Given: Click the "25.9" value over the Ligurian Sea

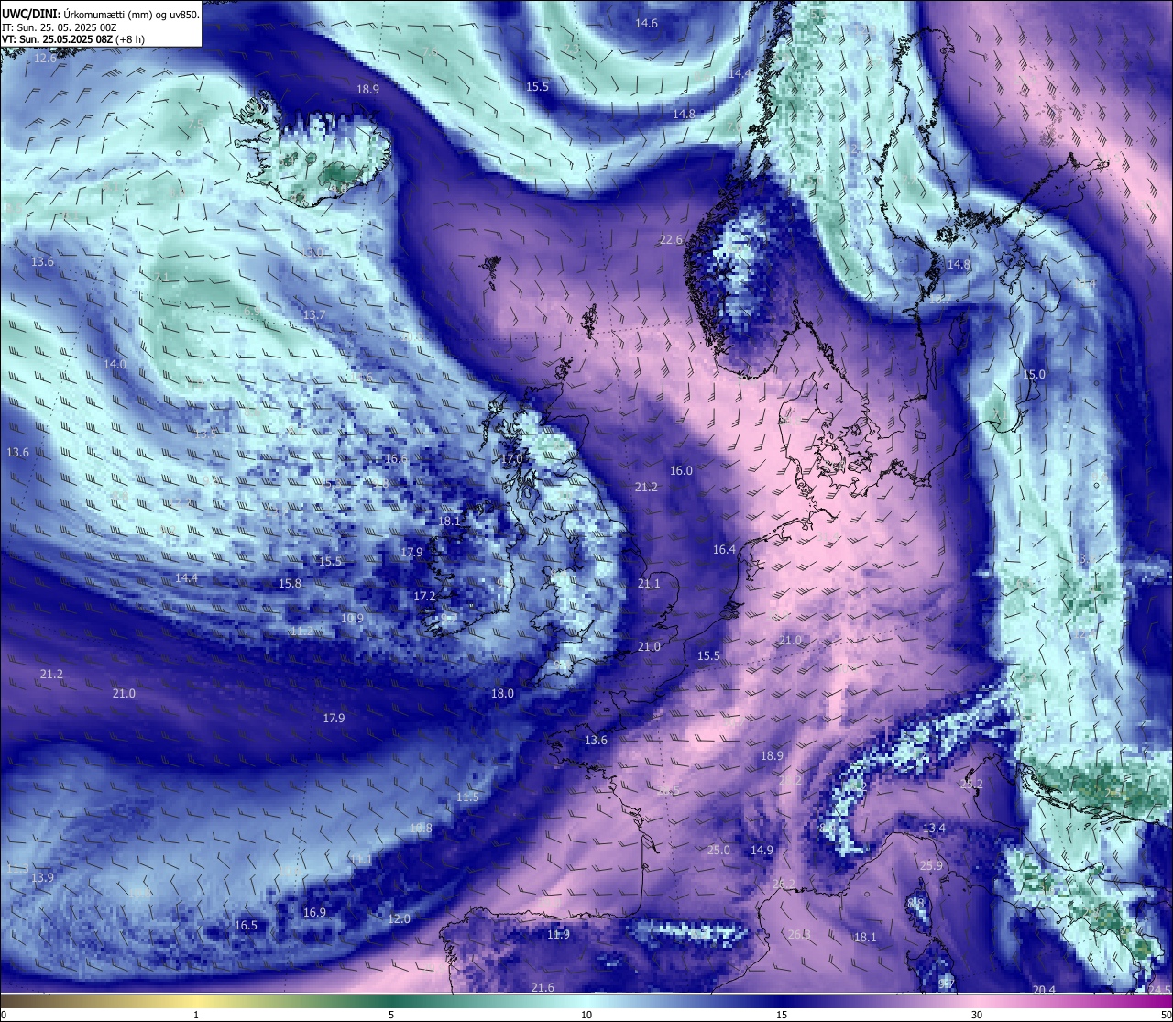Looking at the screenshot, I should (931, 865).
